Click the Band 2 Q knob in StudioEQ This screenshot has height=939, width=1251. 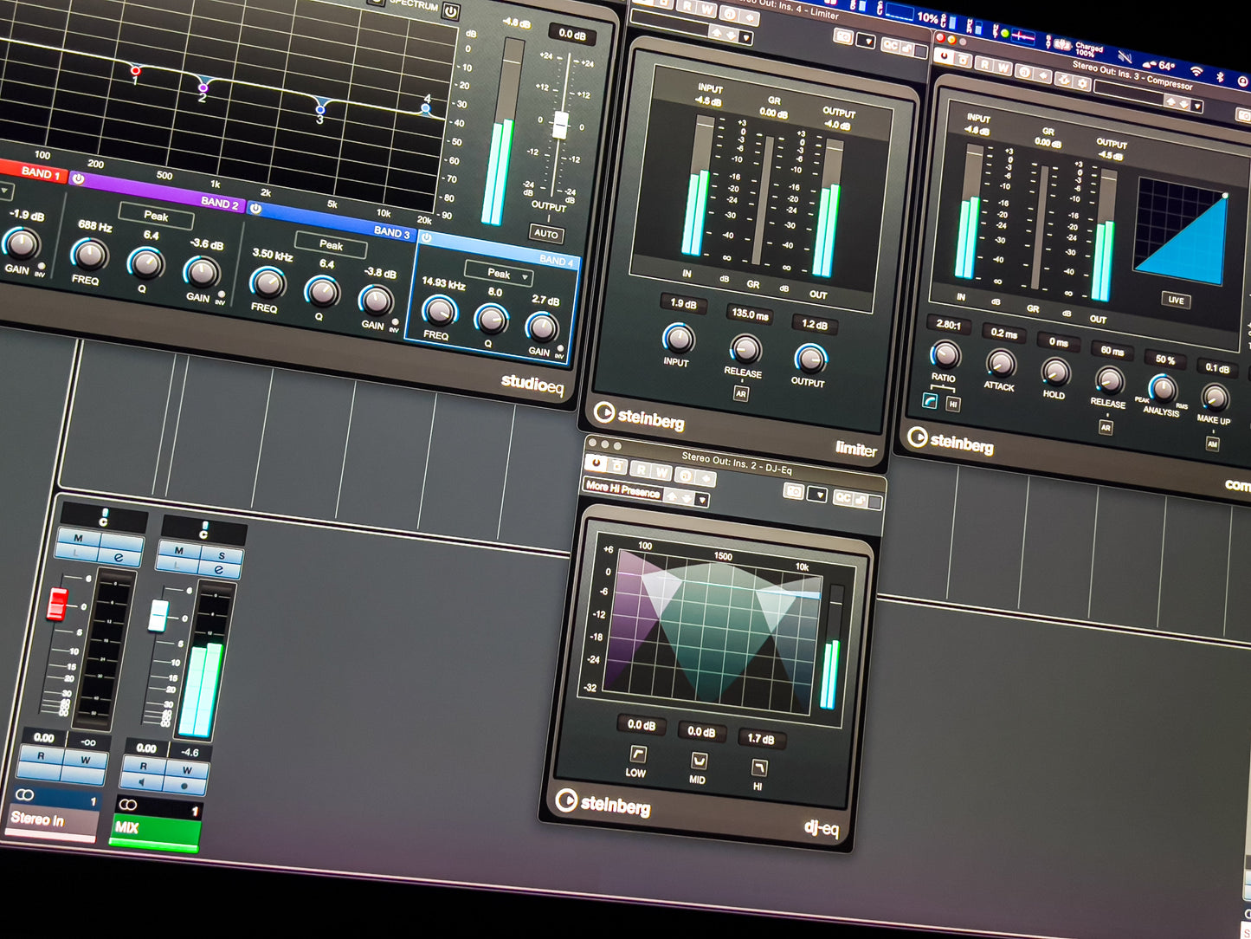click(x=146, y=263)
